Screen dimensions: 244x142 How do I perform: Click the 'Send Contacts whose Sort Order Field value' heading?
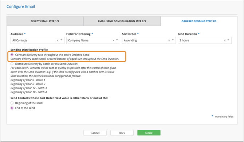coord(59,98)
